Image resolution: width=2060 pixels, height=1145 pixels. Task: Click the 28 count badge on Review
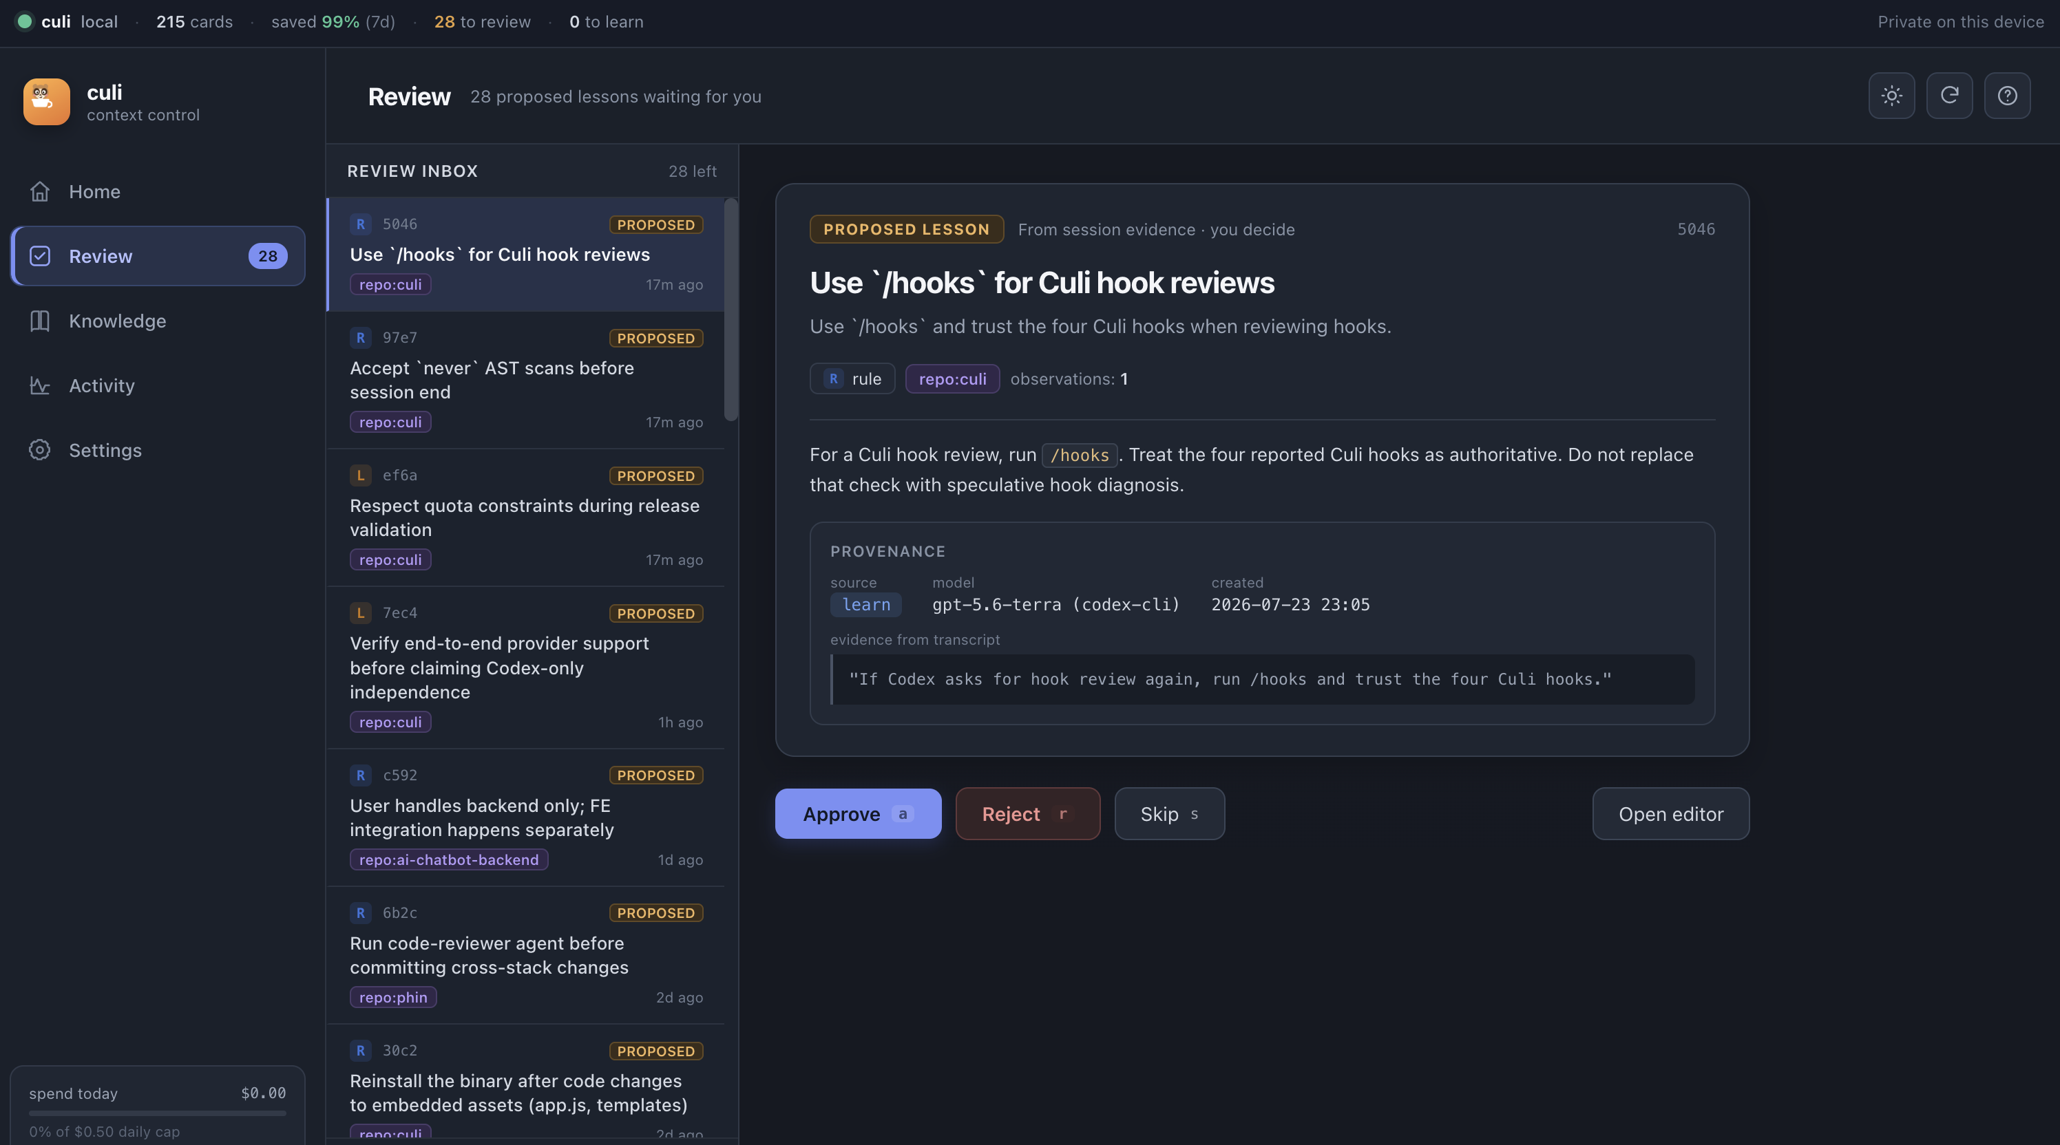[x=268, y=256]
